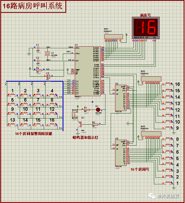Select resistor pack RP3

click(151, 134)
